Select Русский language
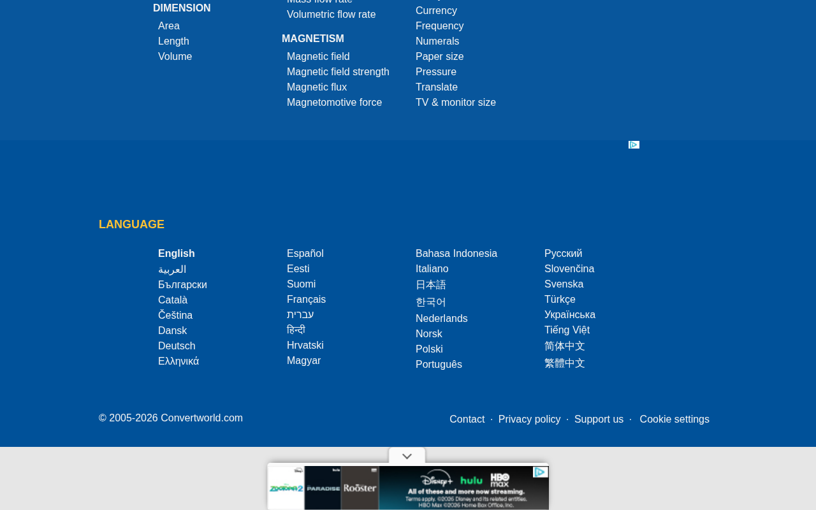The width and height of the screenshot is (816, 510). 564,254
